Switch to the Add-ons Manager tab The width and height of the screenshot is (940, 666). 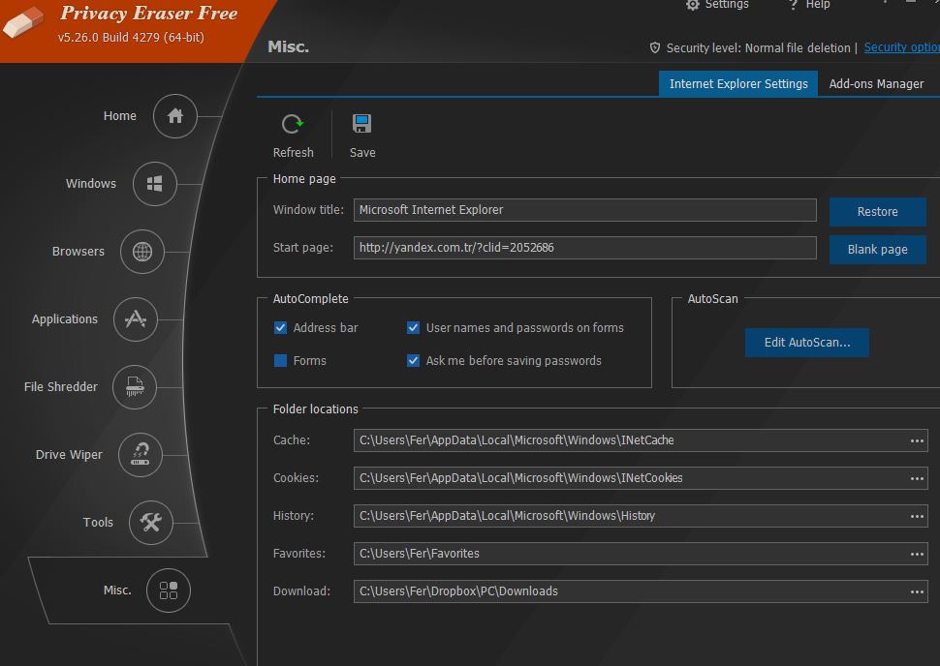coord(876,84)
